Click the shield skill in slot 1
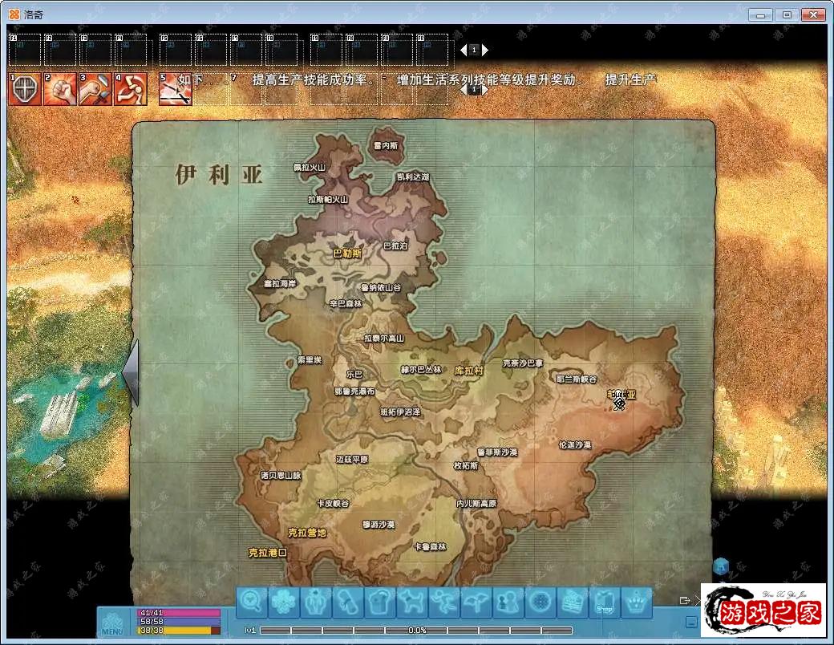Screen dimensions: 834x645 click(x=24, y=89)
